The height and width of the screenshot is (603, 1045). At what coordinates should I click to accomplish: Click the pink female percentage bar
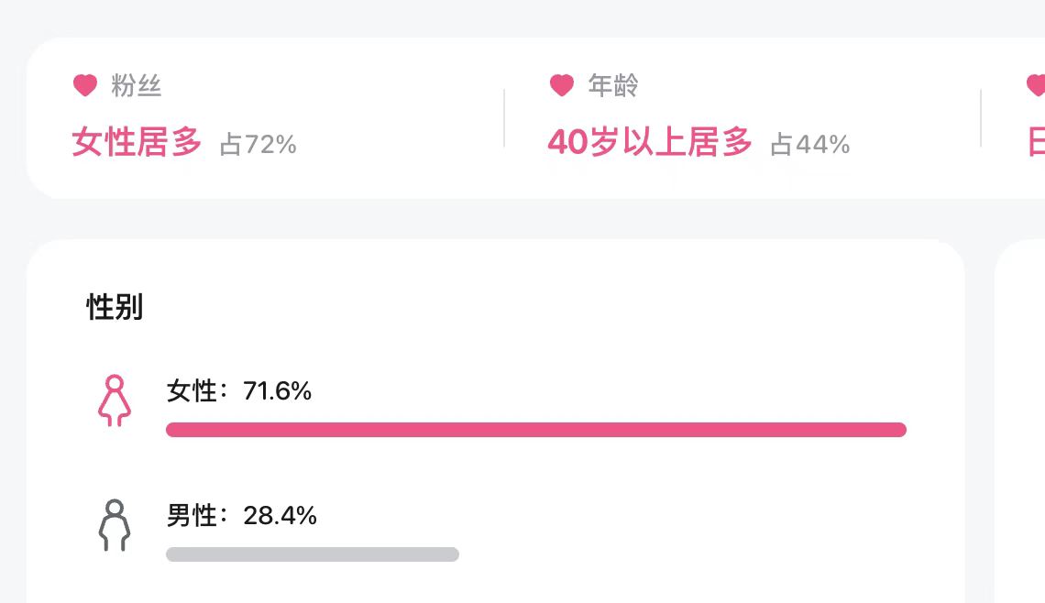coord(536,430)
